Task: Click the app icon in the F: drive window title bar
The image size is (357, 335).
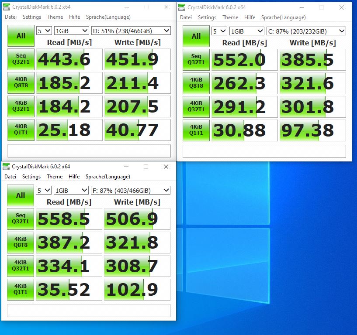Action: (6, 167)
